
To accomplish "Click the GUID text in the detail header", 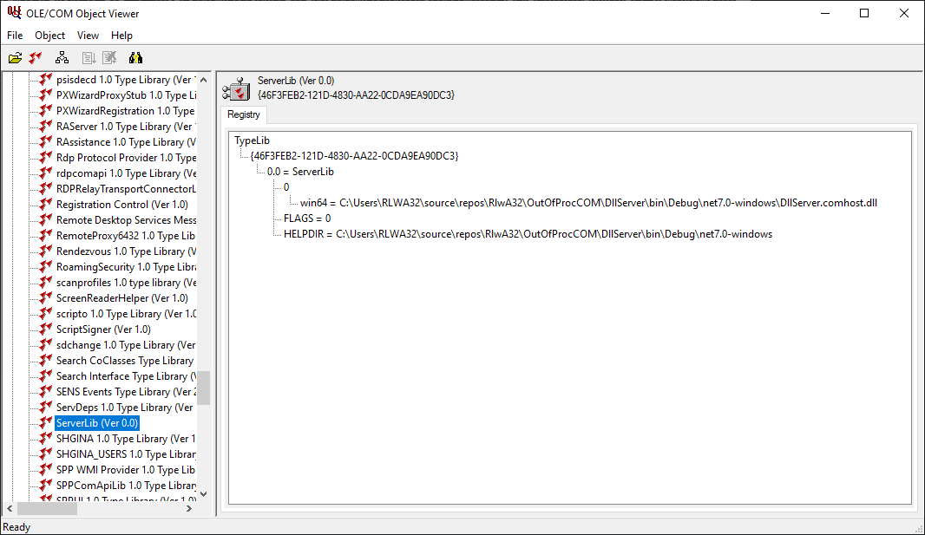I will click(357, 95).
